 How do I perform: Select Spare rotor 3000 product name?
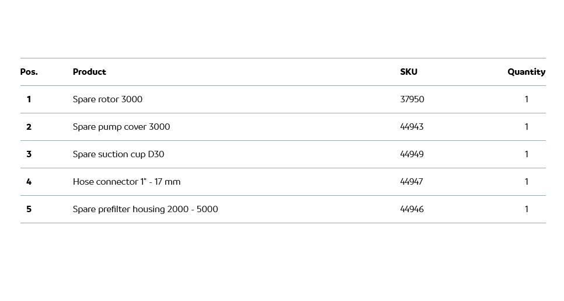(x=107, y=99)
